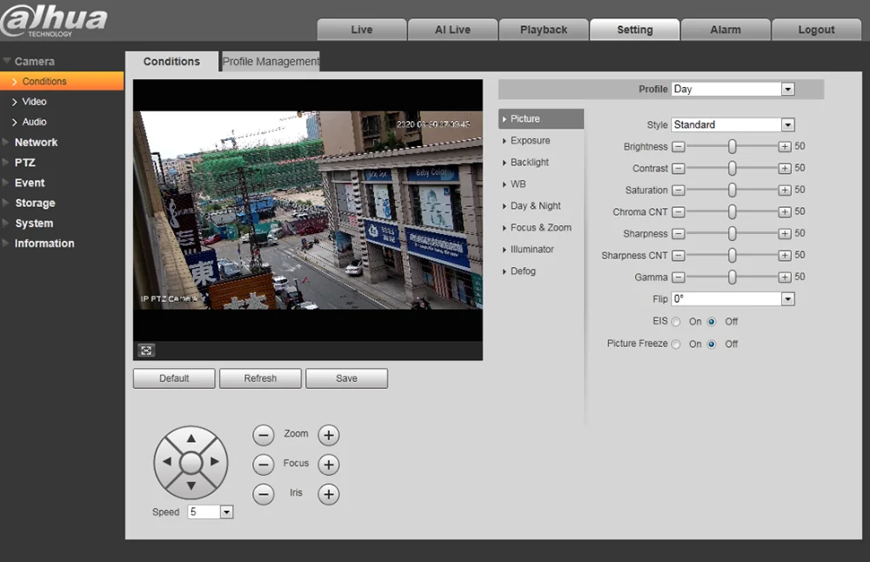
Task: Click the Save button
Action: tap(346, 378)
